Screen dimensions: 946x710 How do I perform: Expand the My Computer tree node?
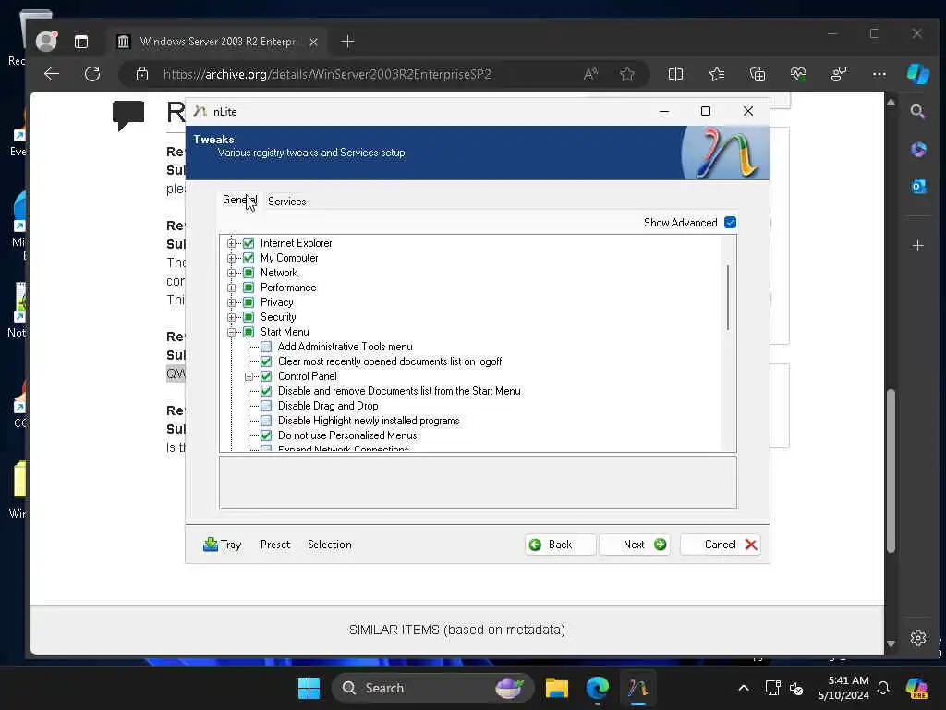click(x=231, y=258)
